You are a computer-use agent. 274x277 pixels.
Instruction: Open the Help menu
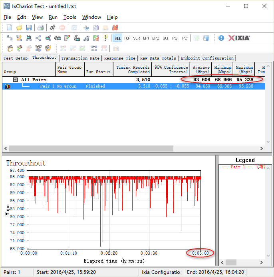pyautogui.click(x=112, y=17)
